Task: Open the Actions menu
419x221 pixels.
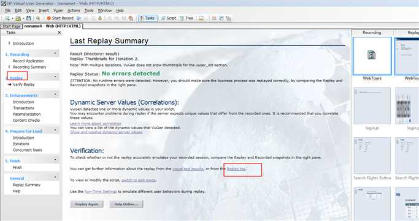Action: (74, 10)
